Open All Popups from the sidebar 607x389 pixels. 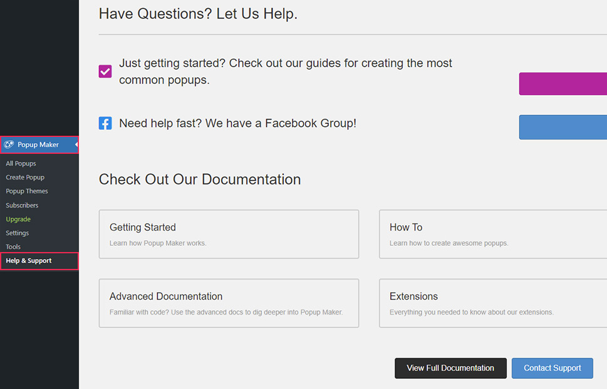coord(21,163)
